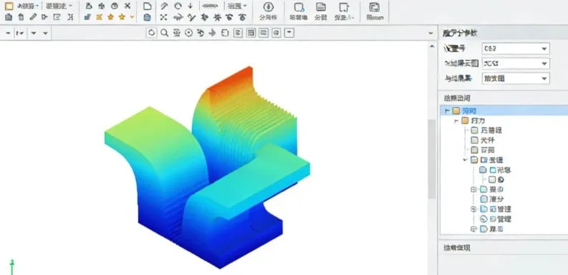Screen dimensions: 568x275
Task: Click the four-way expand arrows icon
Action: [164, 17]
